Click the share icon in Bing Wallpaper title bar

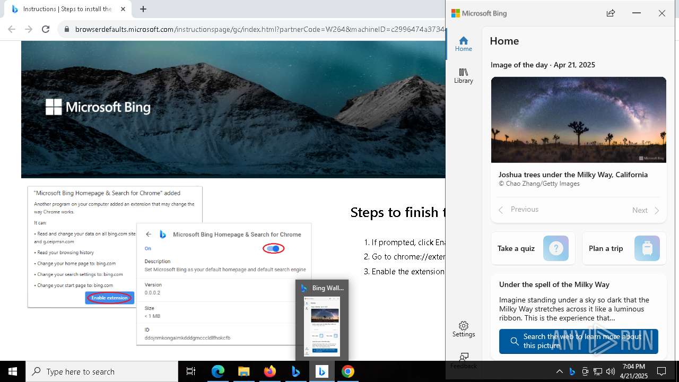pyautogui.click(x=611, y=13)
